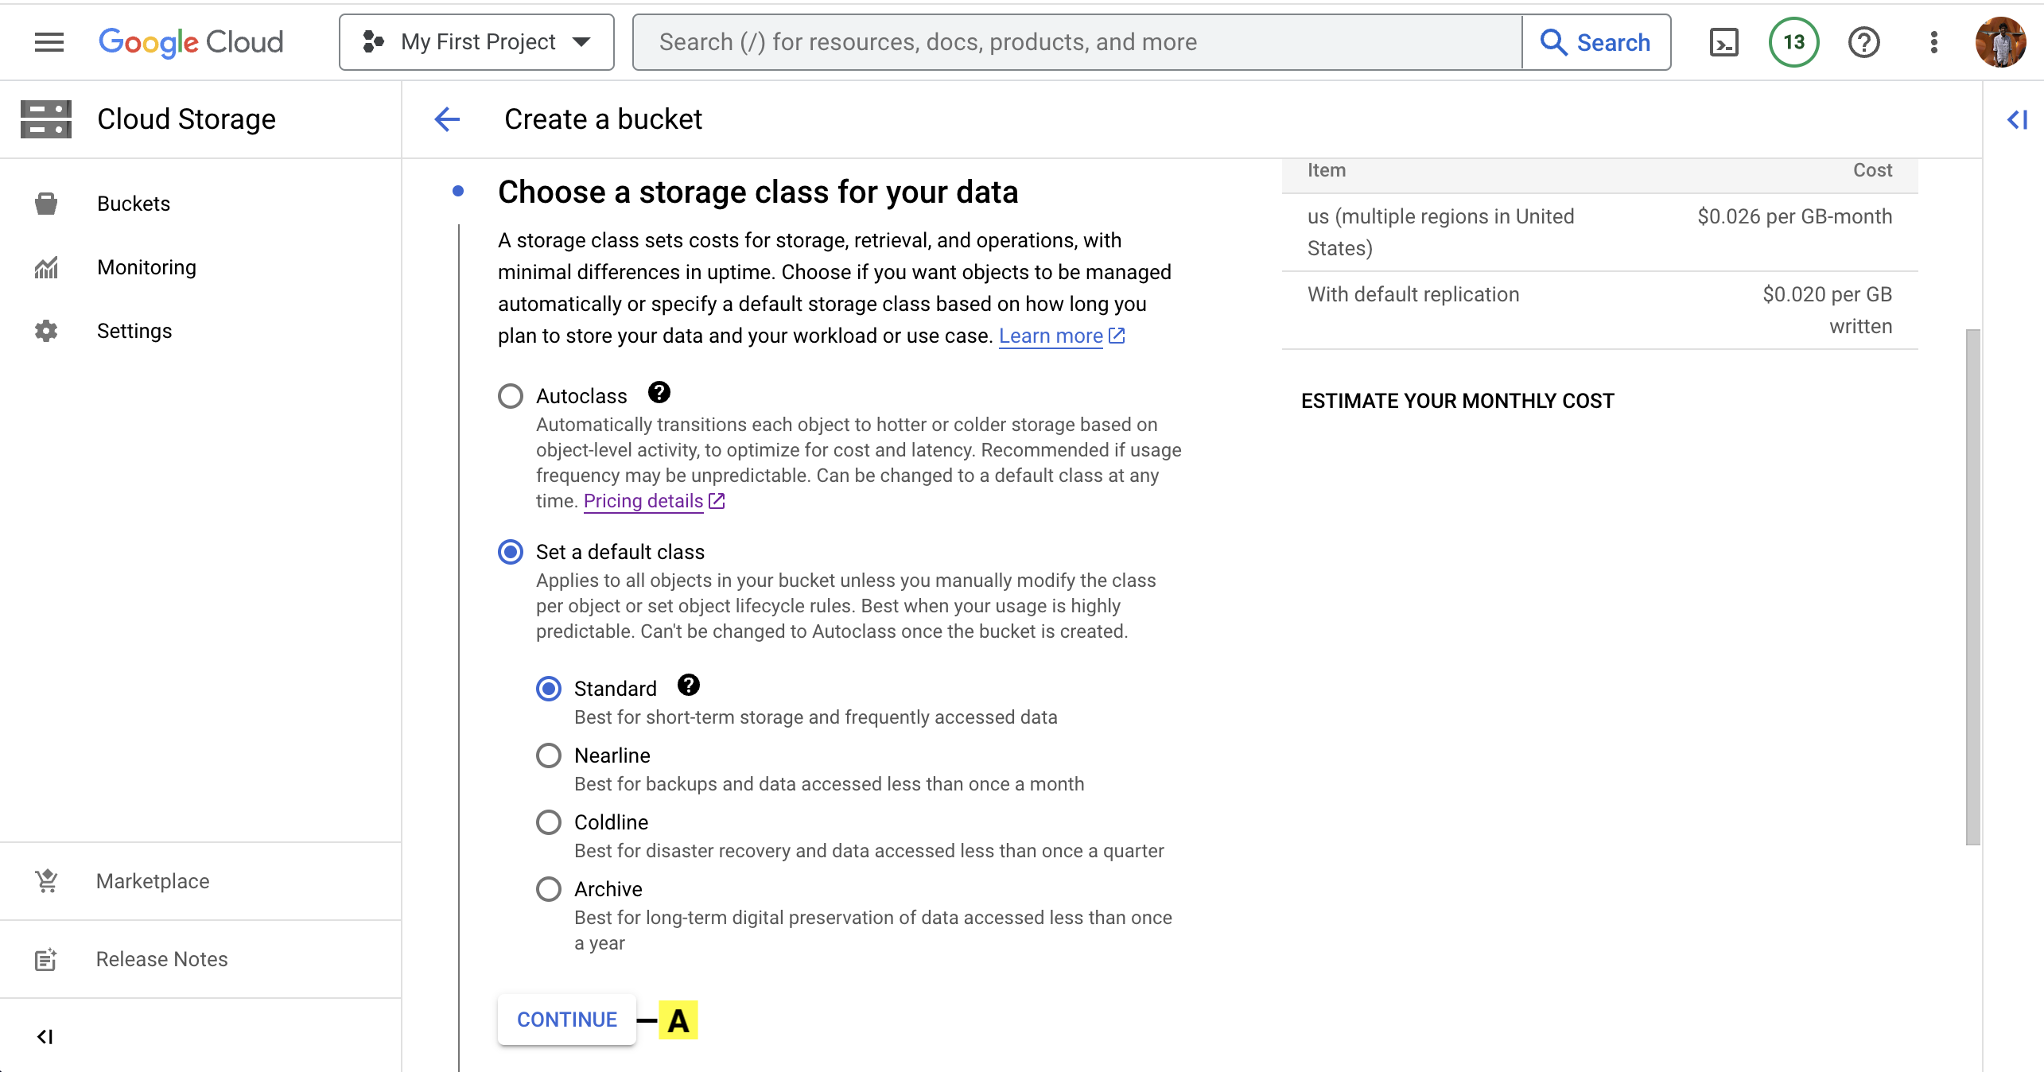Choose the Standard storage class
The image size is (2044, 1072).
click(x=549, y=689)
